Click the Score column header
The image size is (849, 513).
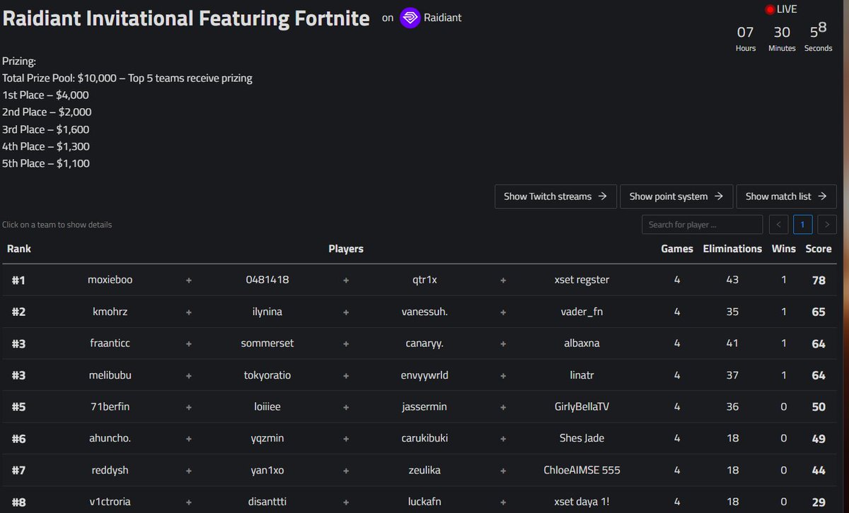click(819, 249)
